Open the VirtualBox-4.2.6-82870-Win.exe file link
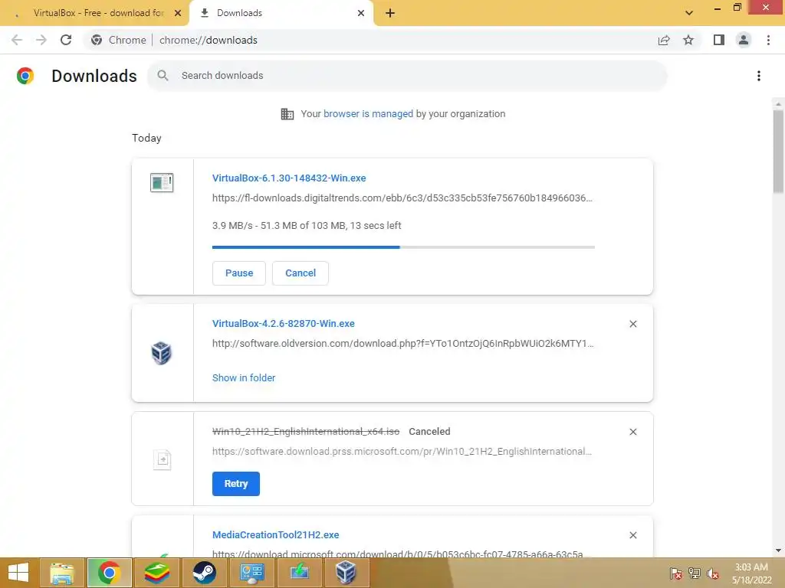The image size is (785, 588). (284, 324)
